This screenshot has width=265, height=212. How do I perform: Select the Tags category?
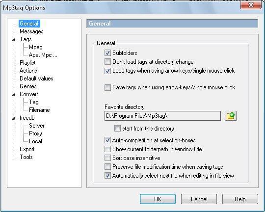[x=26, y=39]
